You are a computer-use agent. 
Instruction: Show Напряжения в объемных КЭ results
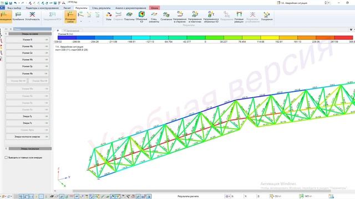pos(211,17)
